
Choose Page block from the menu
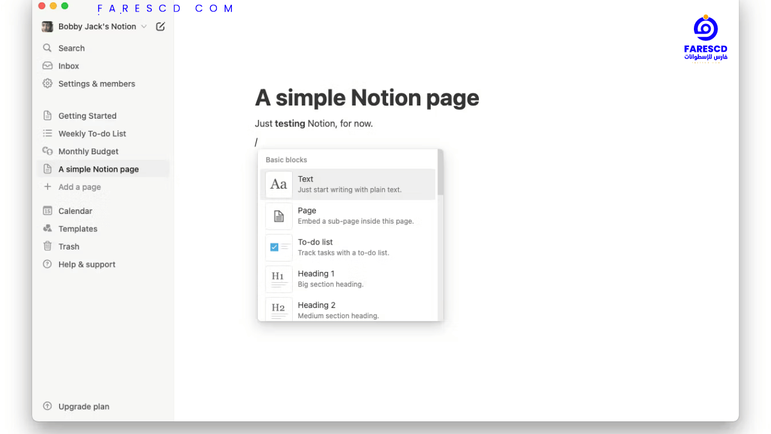pyautogui.click(x=348, y=216)
